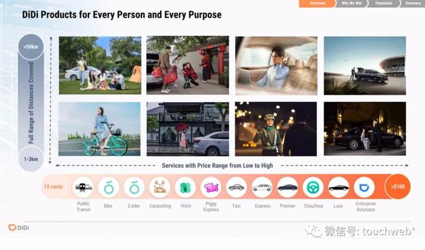The width and height of the screenshot is (425, 250).
Task: Click the DiDi logo in footer
Action: [x=19, y=227]
